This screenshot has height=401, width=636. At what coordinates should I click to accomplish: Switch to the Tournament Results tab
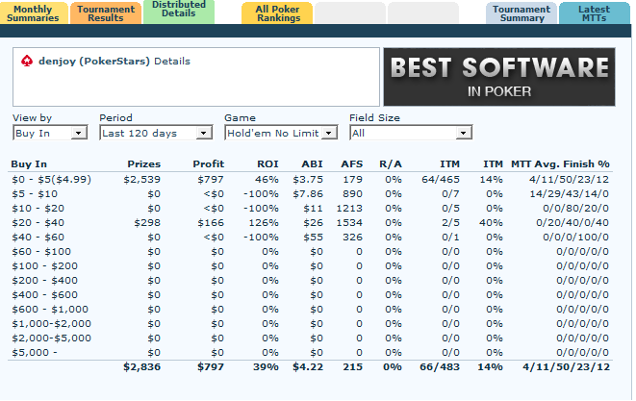(106, 13)
